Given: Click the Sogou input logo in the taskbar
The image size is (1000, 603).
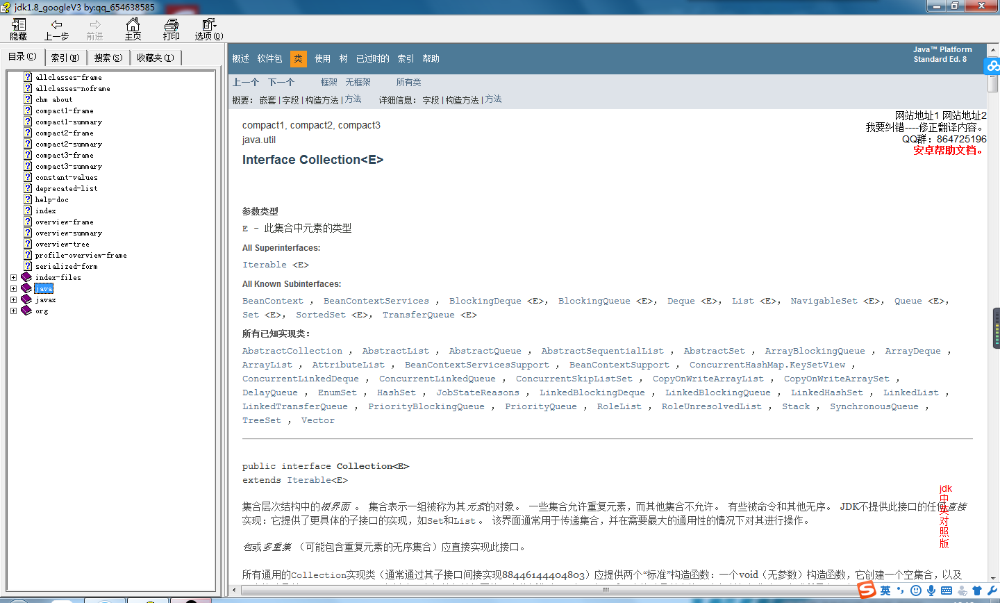Looking at the screenshot, I should [x=866, y=590].
